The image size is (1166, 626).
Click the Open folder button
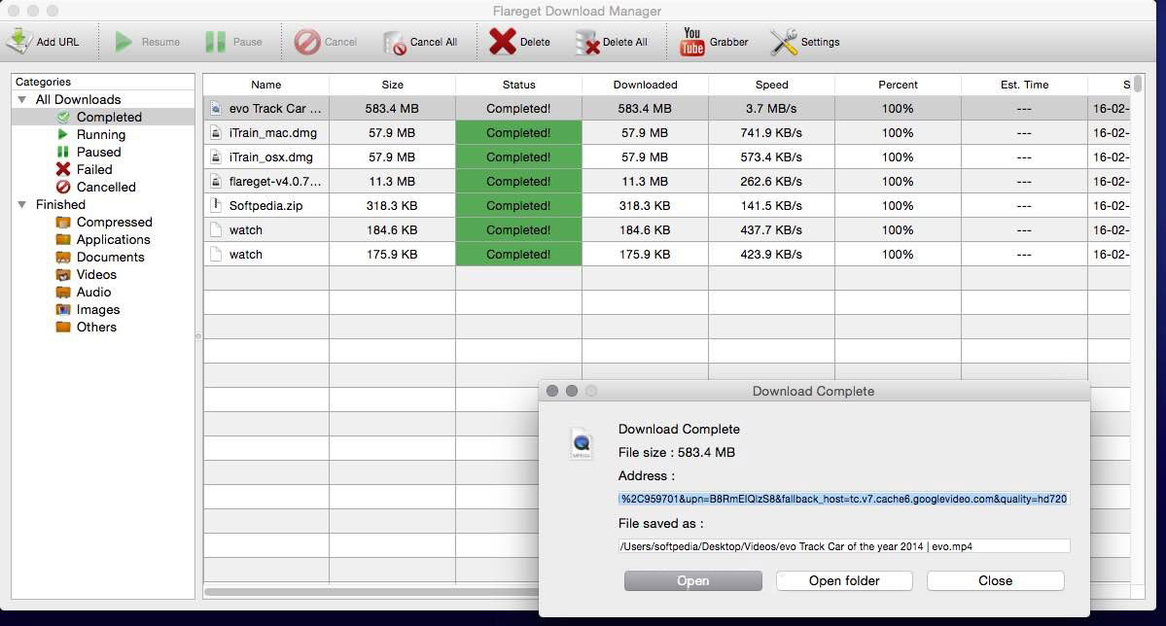click(x=844, y=580)
